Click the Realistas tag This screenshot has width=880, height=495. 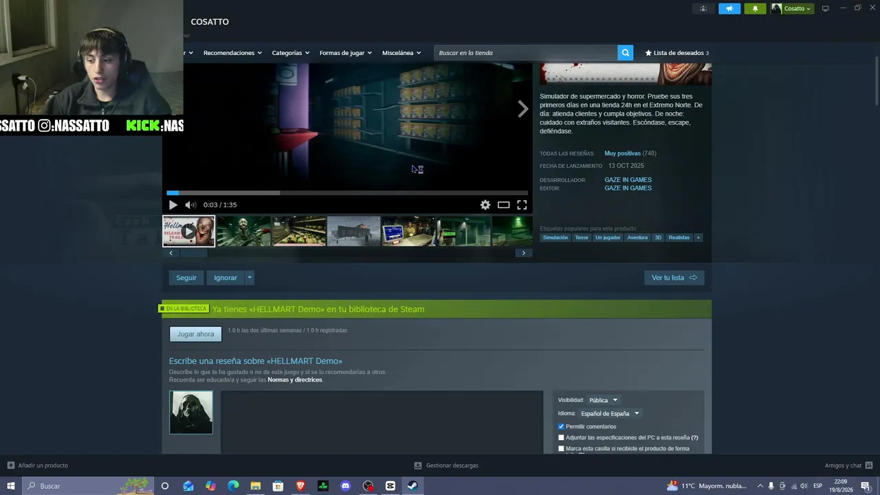(x=679, y=238)
